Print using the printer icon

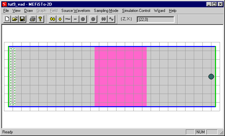33,19
